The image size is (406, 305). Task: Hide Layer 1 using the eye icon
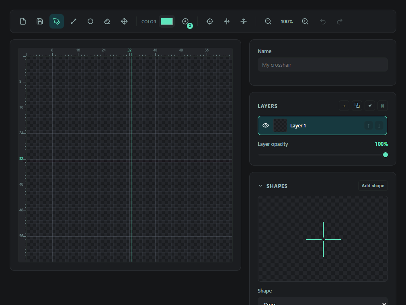click(x=266, y=125)
